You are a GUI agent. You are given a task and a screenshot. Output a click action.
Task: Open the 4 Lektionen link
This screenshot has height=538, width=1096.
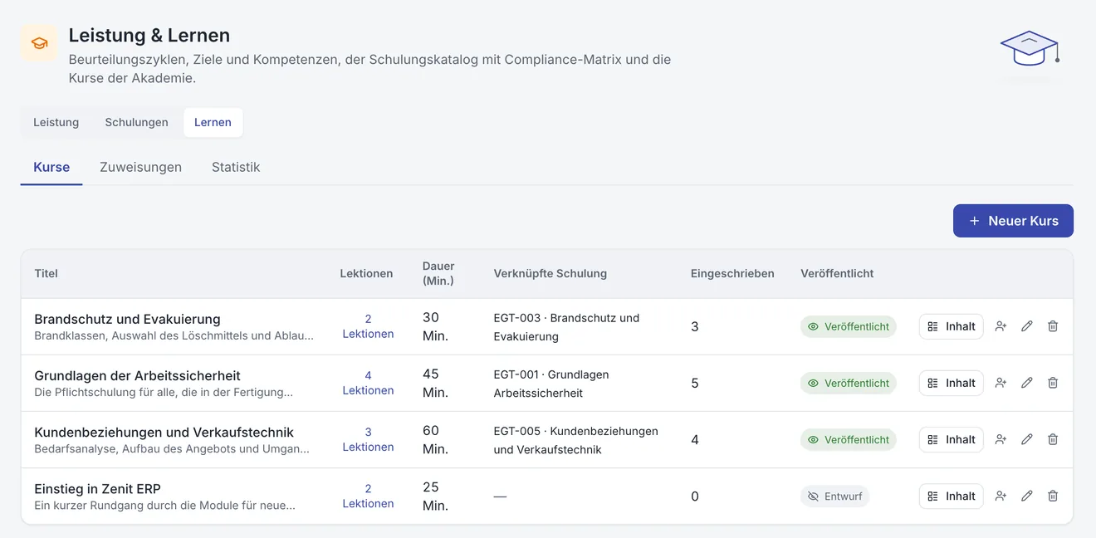tap(368, 383)
